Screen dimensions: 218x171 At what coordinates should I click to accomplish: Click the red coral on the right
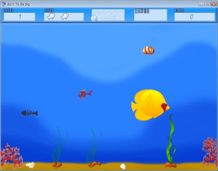pos(210,152)
